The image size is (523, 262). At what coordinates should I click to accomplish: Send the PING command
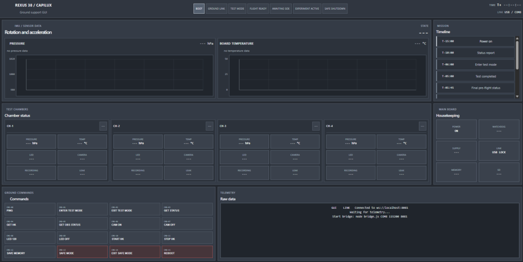point(30,209)
